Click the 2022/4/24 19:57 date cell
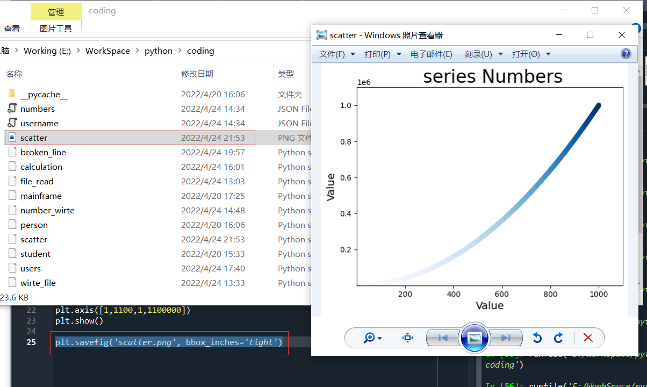Image resolution: width=647 pixels, height=387 pixels. coord(213,152)
